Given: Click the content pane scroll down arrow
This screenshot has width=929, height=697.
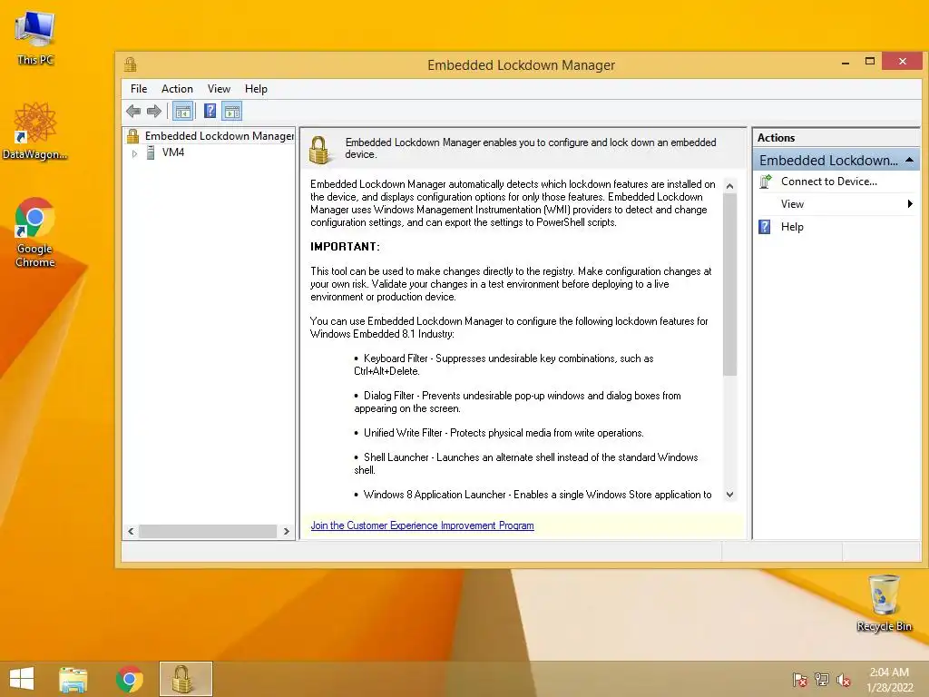Looking at the screenshot, I should [730, 495].
